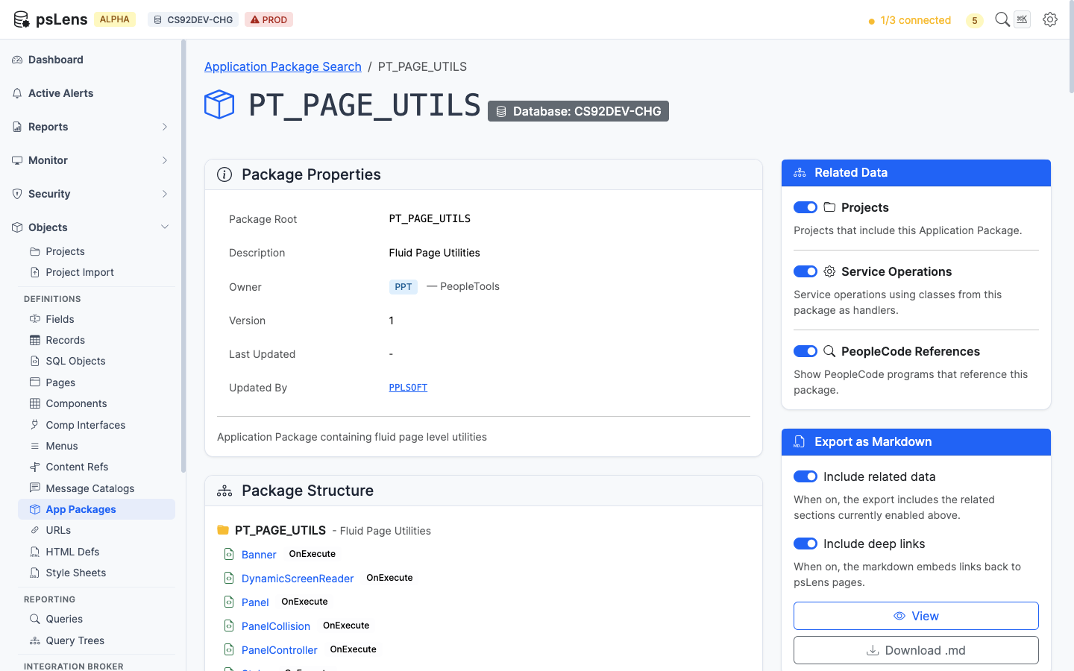Click the Dashboard gauge icon
The width and height of the screenshot is (1074, 671).
point(17,60)
